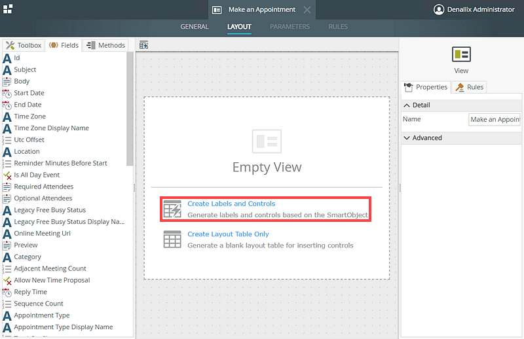This screenshot has width=524, height=339.
Task: Click the fields list vertical scrollbar
Action: pos(130,111)
